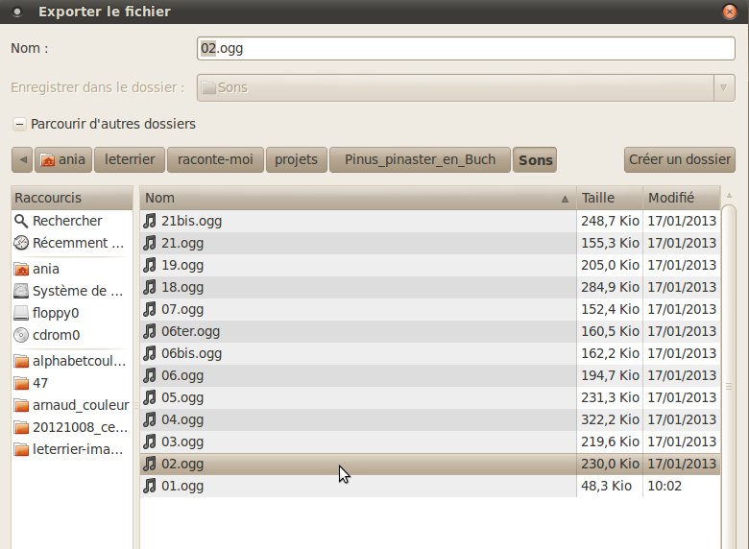Click the ania home folder icon in shortcuts
This screenshot has width=749, height=549.
point(21,270)
